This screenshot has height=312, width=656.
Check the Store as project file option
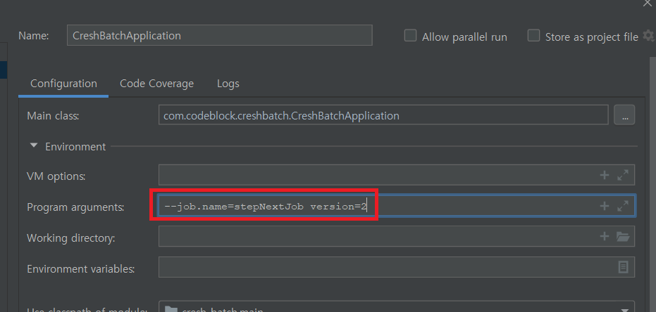[533, 36]
